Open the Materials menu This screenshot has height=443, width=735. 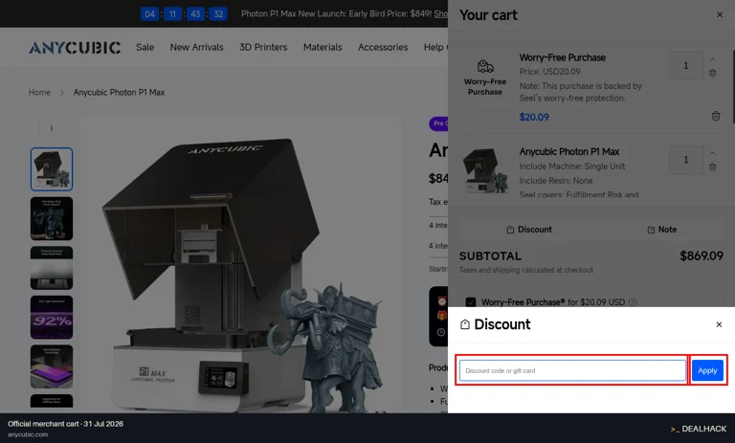tap(323, 47)
